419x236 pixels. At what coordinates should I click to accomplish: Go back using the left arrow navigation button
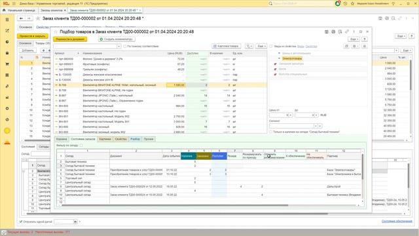tap(21, 18)
